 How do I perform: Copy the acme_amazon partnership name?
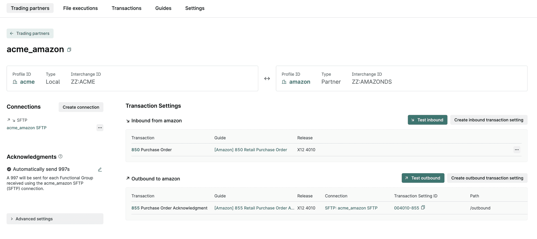tap(69, 50)
